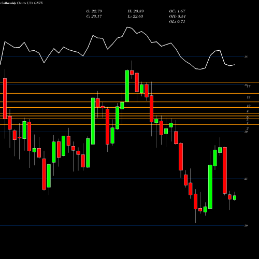
Task: Click the price axis label '25'
Action: tap(246, 179)
